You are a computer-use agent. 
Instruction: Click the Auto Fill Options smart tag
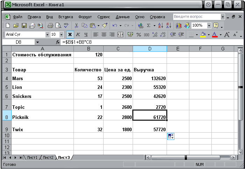[x=171, y=136]
